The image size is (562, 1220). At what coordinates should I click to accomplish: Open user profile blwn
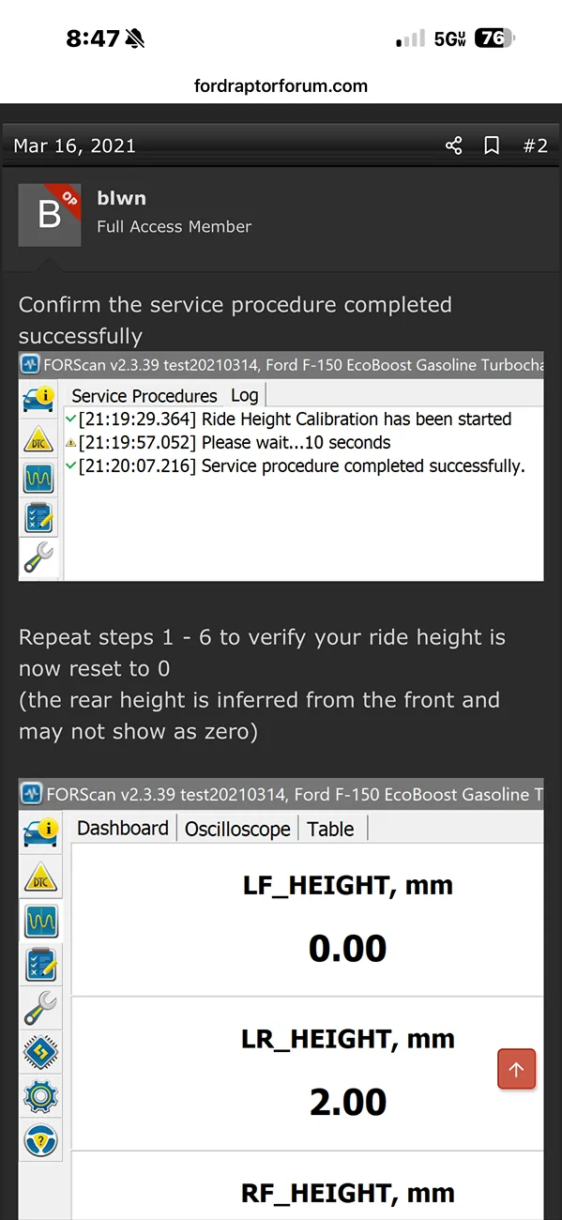pyautogui.click(x=122, y=198)
